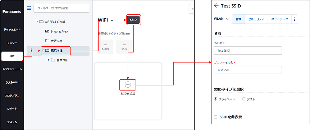Click the hamburger menu icon
This screenshot has height=130, width=310.
coord(29,8)
